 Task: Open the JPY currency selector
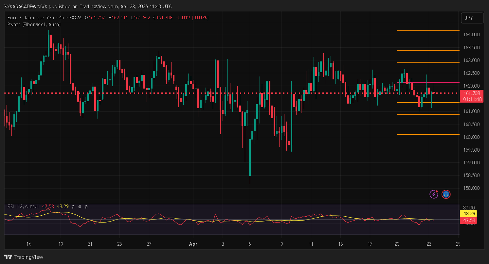click(x=472, y=18)
